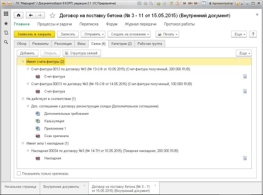This screenshot has height=195, width=263.
Task: Open the 'Процессы и задачи' section
Action: click(55, 24)
